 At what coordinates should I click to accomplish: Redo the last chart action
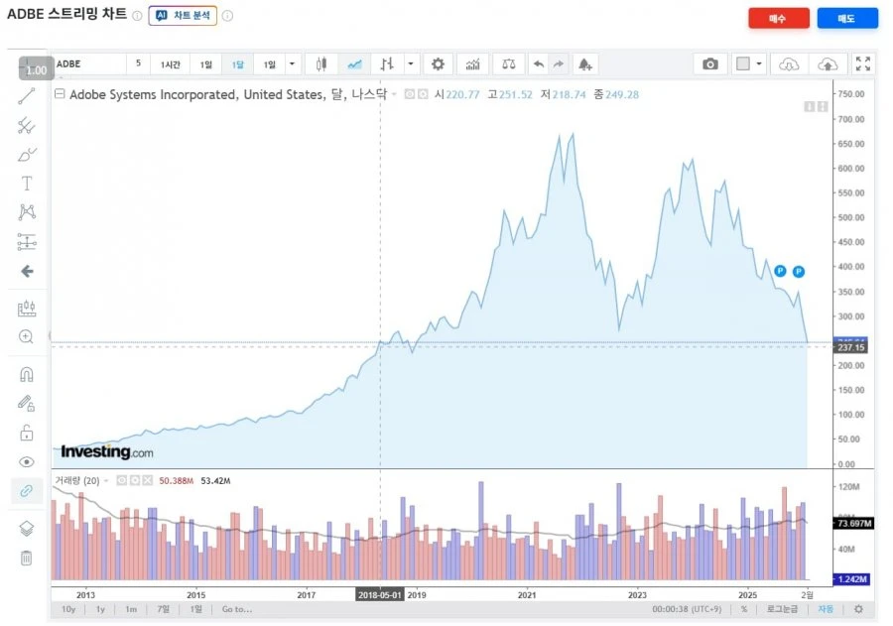(559, 63)
